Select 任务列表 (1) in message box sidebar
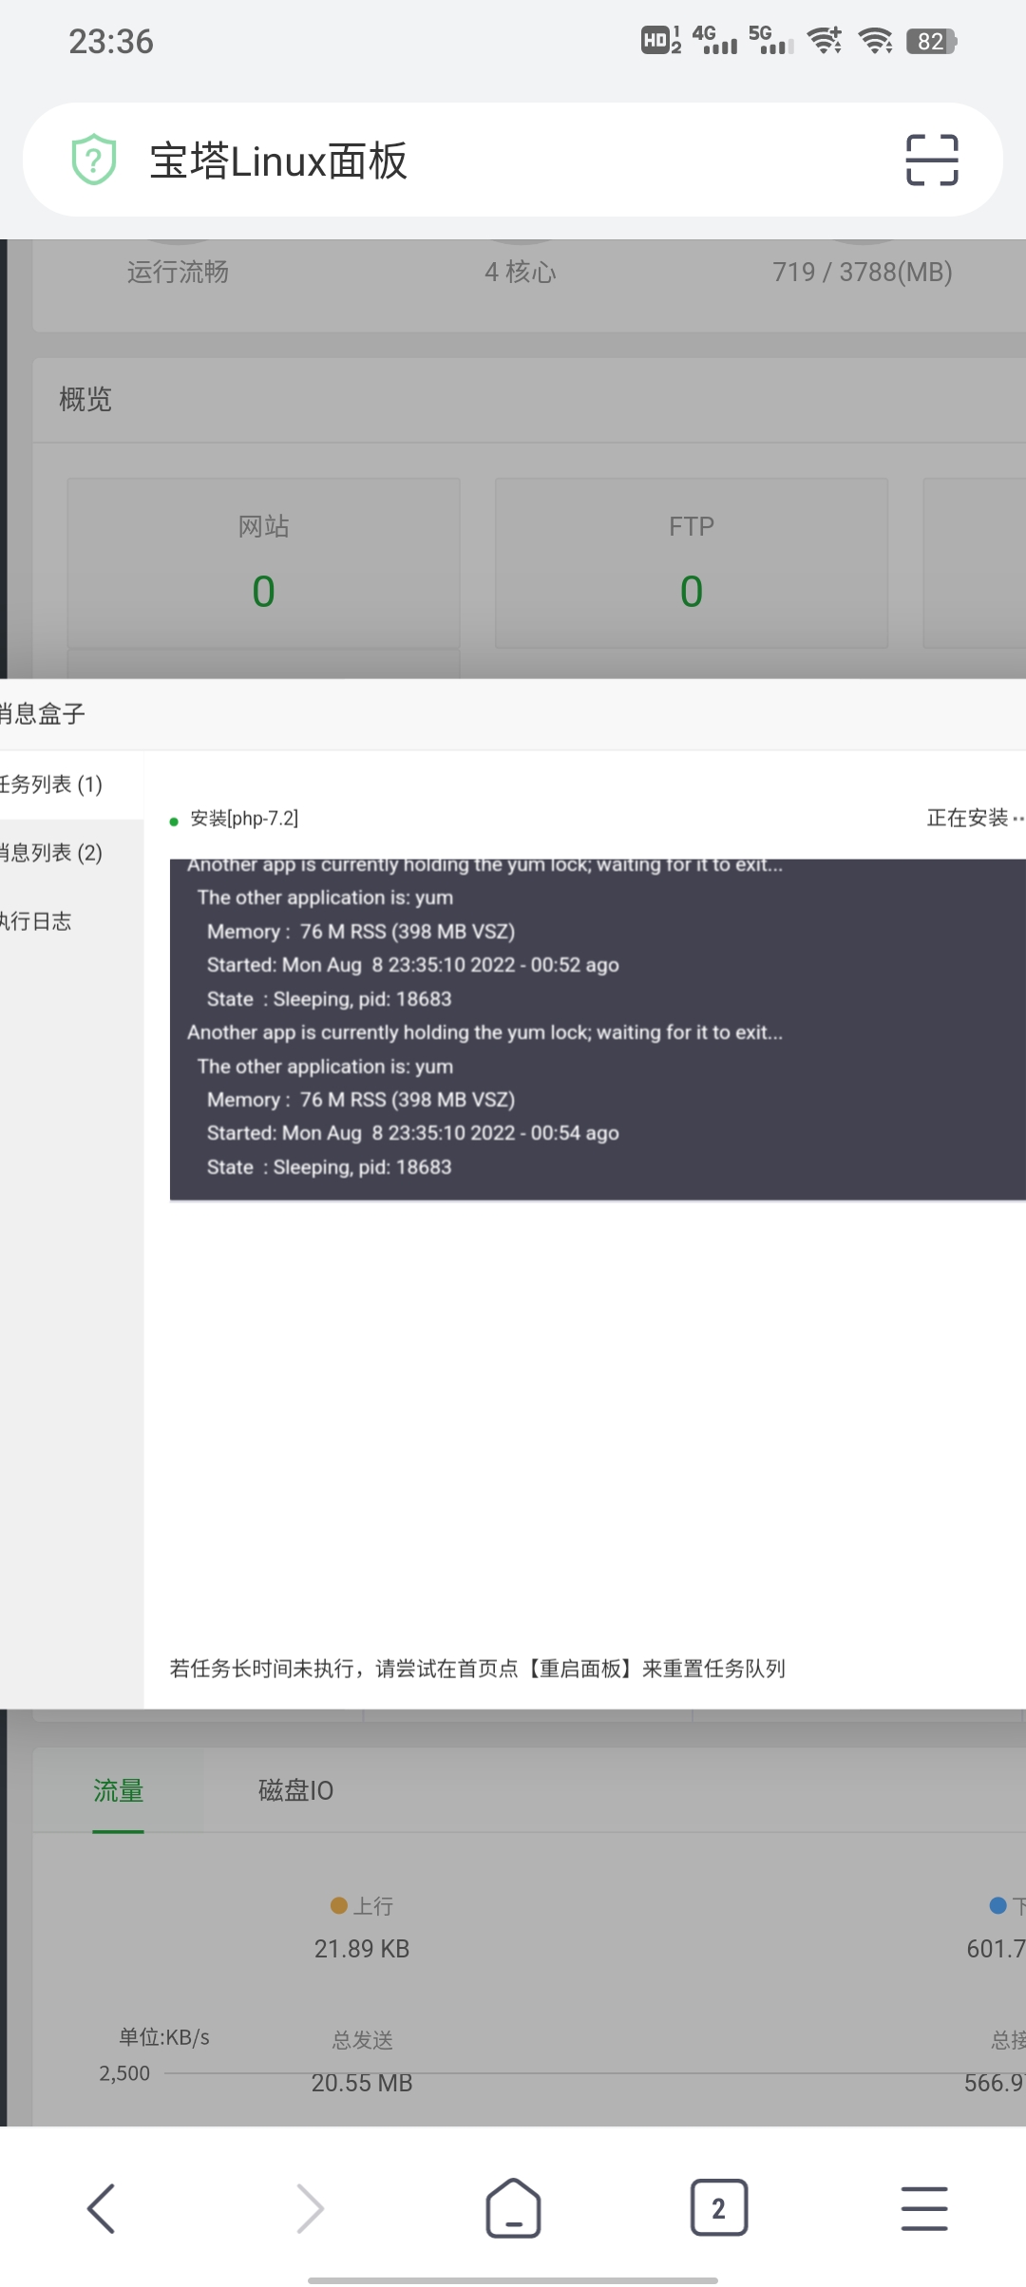1026x2287 pixels. tap(71, 784)
